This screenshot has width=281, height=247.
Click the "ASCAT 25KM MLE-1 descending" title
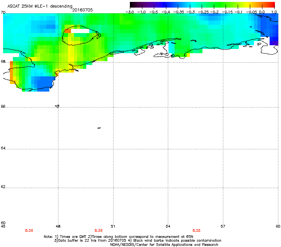[40, 6]
